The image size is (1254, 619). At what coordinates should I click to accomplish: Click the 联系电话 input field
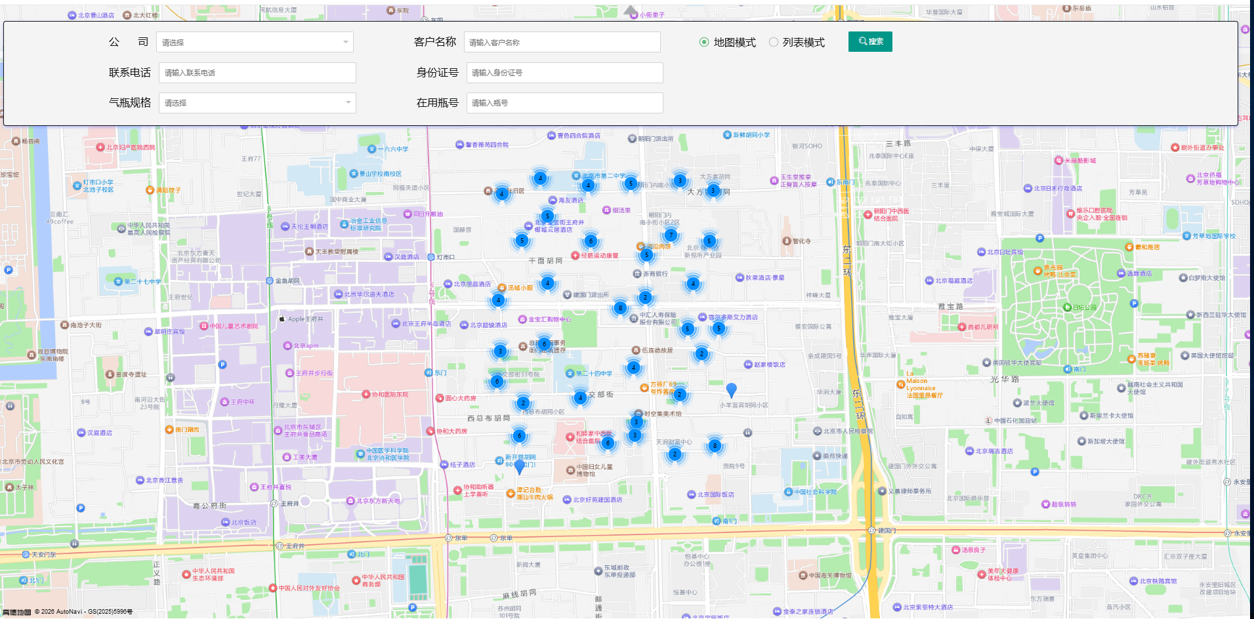257,73
